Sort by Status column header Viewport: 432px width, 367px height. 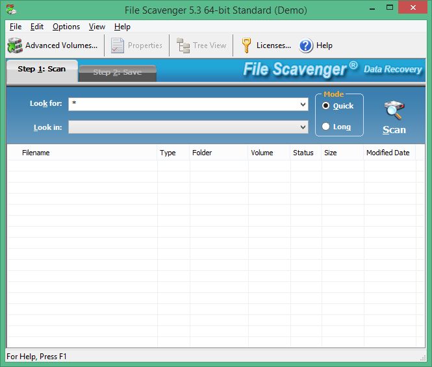pyautogui.click(x=306, y=153)
